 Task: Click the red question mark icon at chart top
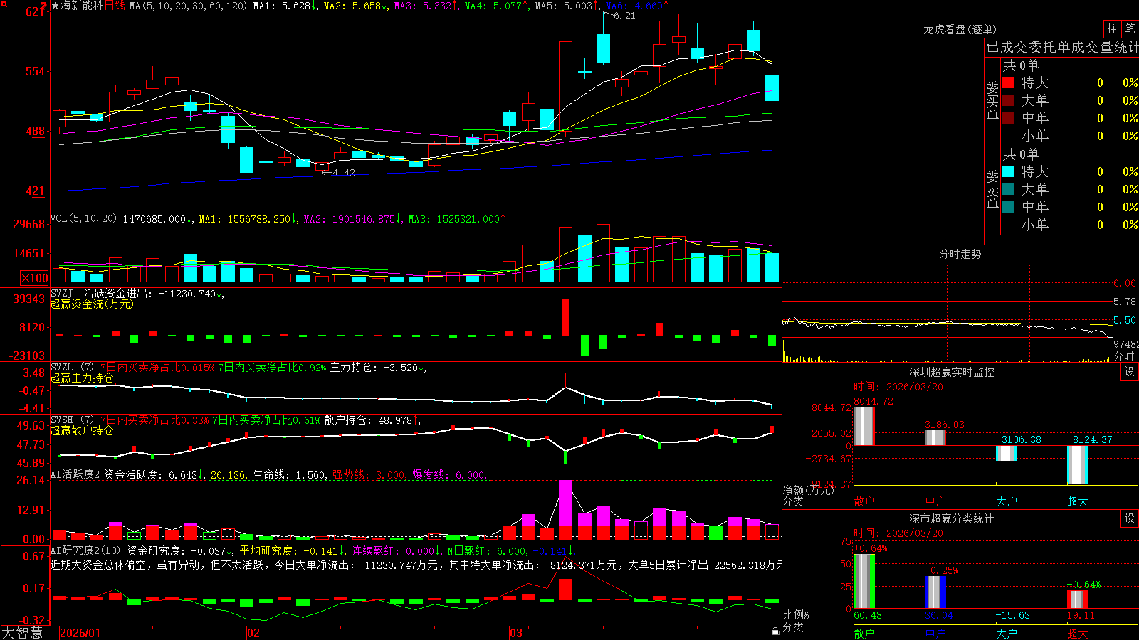[43, 6]
